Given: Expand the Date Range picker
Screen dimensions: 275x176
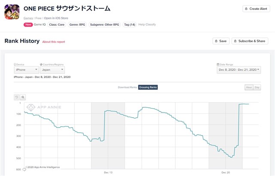Looking at the screenshot, I should pos(238,70).
